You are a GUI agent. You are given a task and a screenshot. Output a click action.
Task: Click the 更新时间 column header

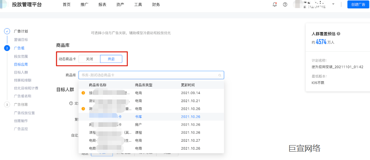(188, 85)
